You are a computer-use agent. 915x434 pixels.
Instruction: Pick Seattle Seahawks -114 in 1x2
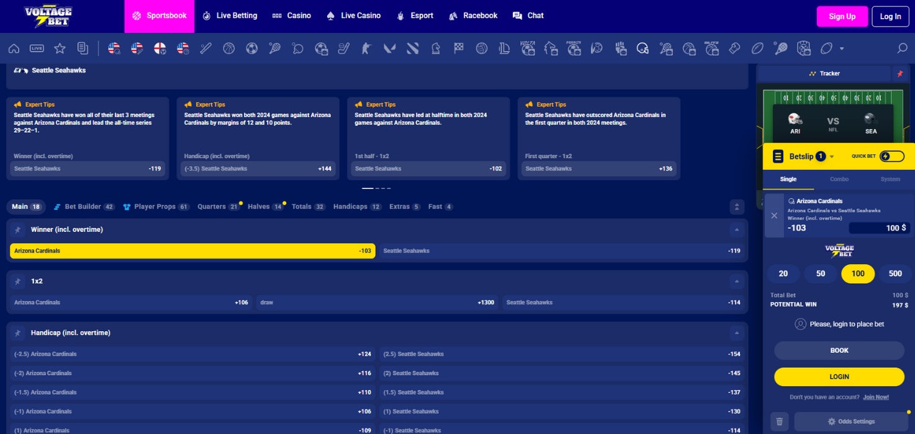tap(623, 303)
